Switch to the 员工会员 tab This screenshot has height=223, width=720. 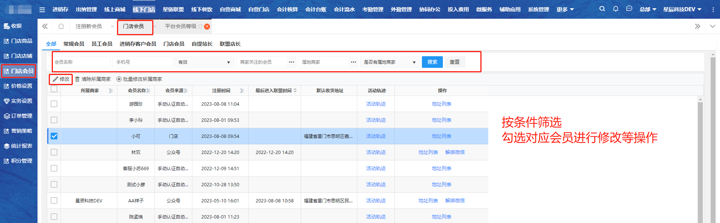pyautogui.click(x=102, y=44)
